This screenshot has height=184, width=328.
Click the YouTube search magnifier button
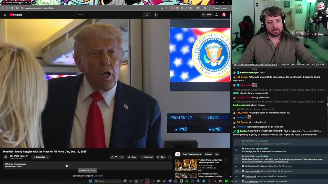point(147,15)
